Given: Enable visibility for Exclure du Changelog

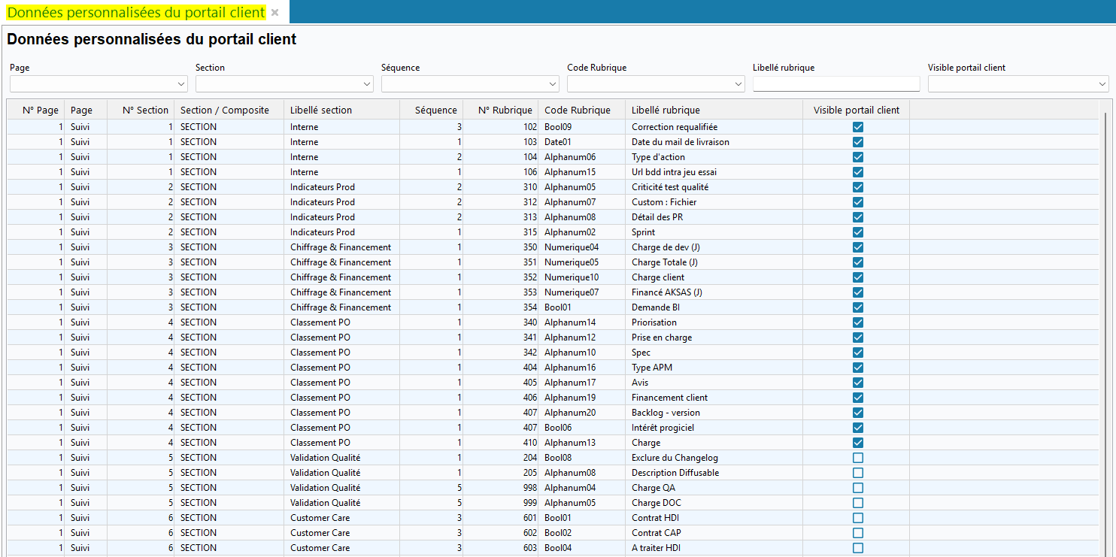Looking at the screenshot, I should 857,458.
